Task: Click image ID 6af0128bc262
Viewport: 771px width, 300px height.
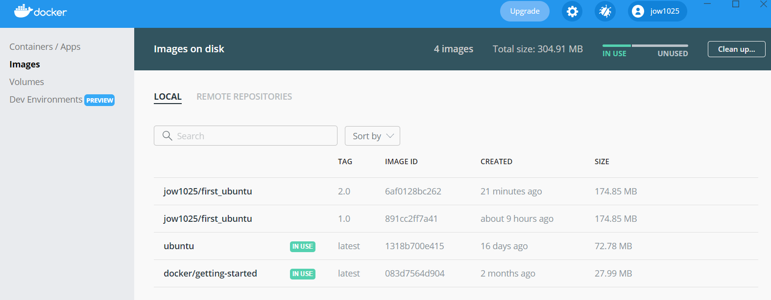Action: point(413,192)
